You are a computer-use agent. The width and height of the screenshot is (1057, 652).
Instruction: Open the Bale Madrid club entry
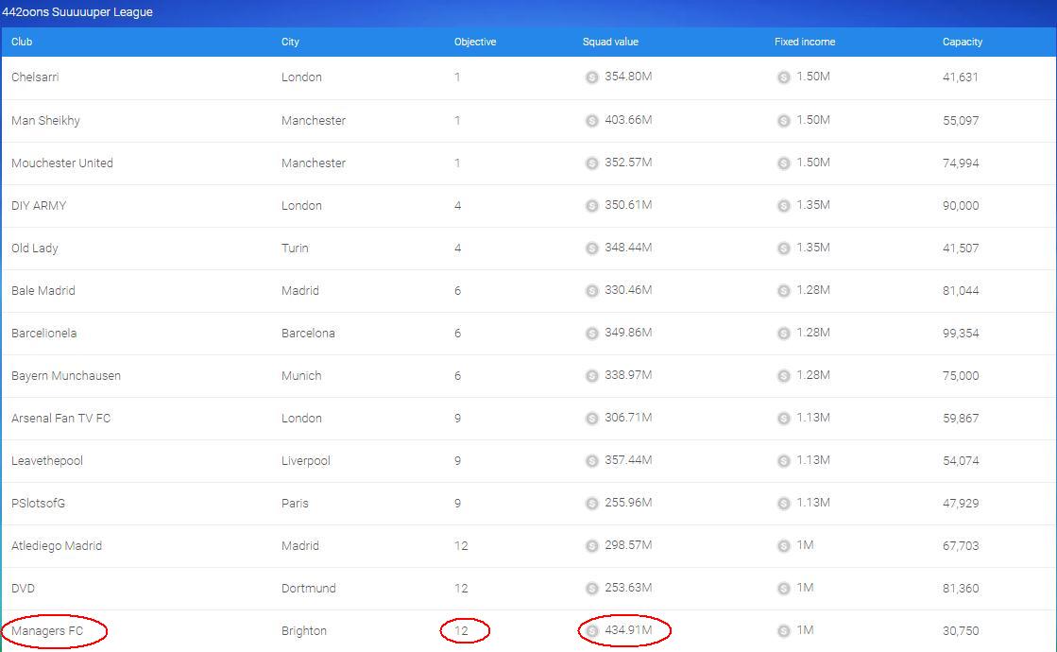point(43,291)
